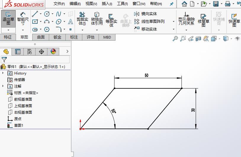This screenshot has height=157, width=241.
Task: Open the 插入(I) menu
Action: tap(107, 4)
